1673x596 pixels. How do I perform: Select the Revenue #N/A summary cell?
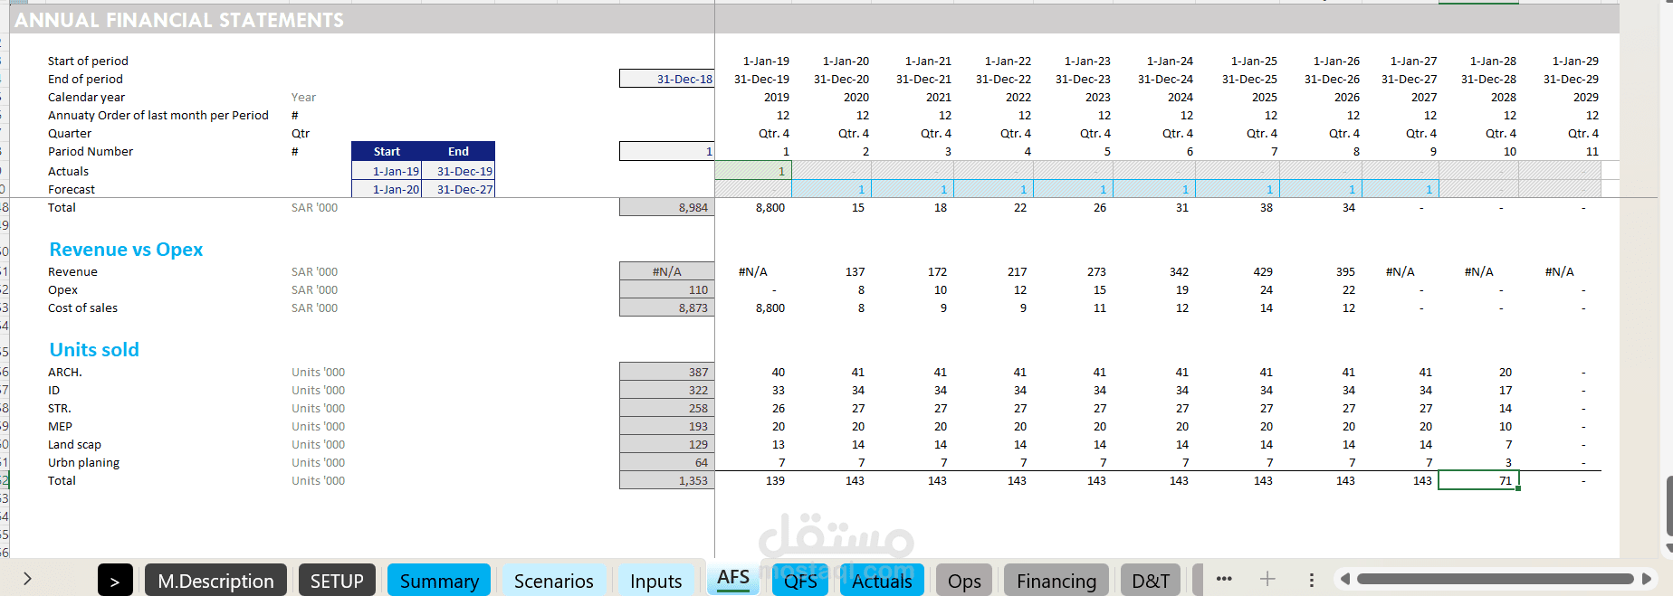point(667,271)
